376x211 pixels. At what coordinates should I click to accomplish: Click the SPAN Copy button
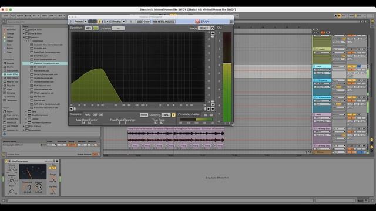click(x=146, y=22)
